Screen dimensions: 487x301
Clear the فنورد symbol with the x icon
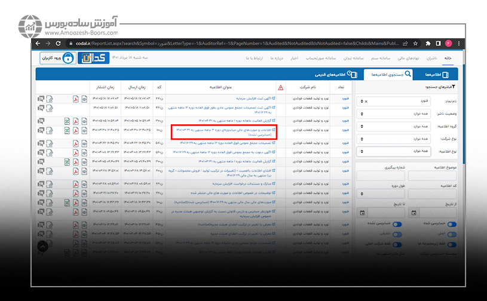coord(365,101)
